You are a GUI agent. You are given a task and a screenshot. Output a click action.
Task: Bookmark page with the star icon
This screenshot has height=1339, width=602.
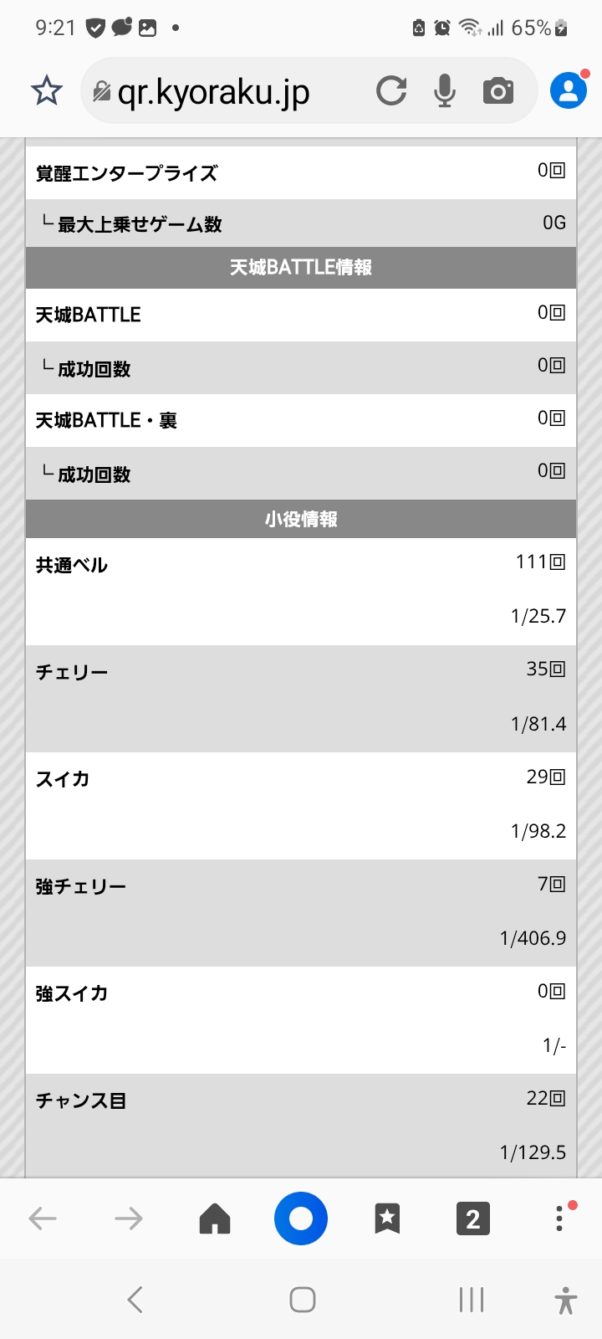click(47, 90)
